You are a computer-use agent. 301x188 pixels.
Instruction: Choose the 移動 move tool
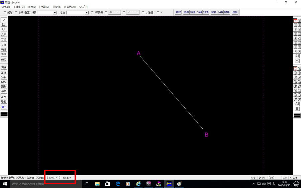(x=4, y=101)
